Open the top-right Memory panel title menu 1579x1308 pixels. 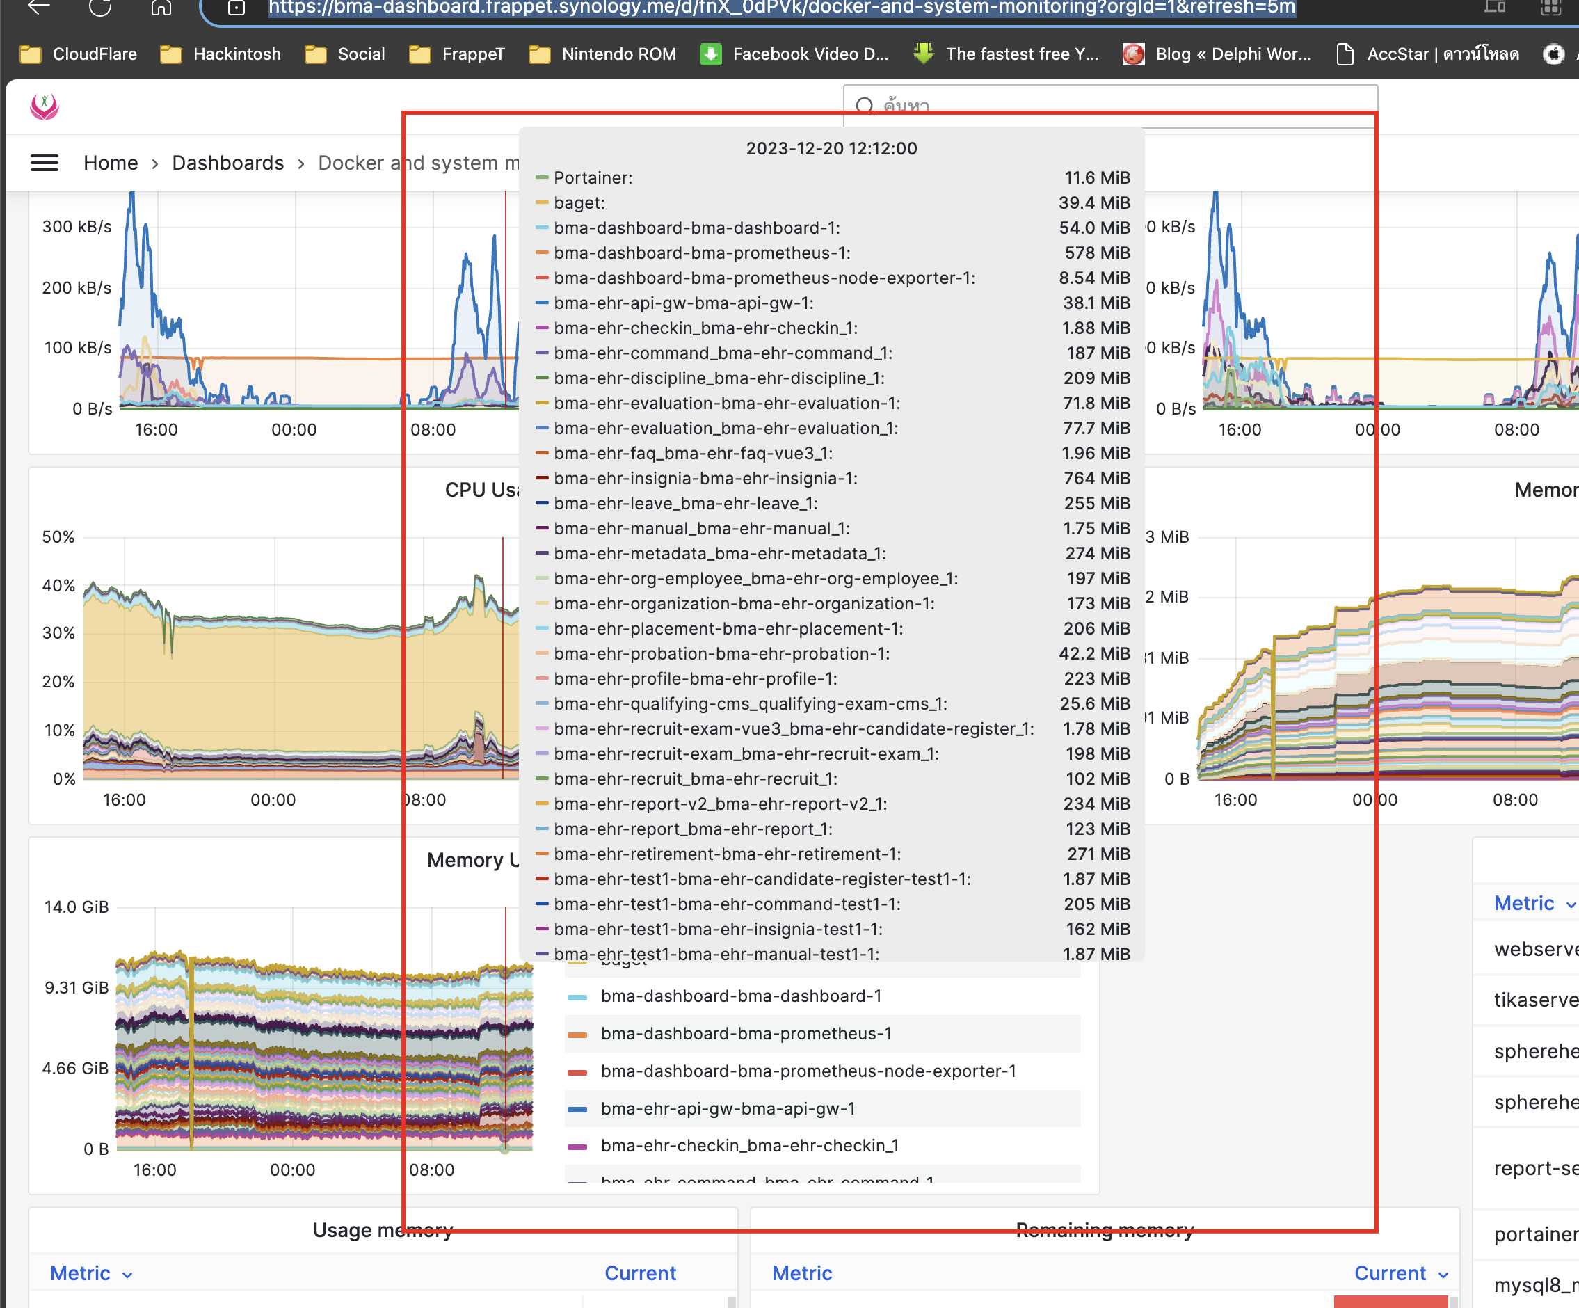[x=1546, y=490]
